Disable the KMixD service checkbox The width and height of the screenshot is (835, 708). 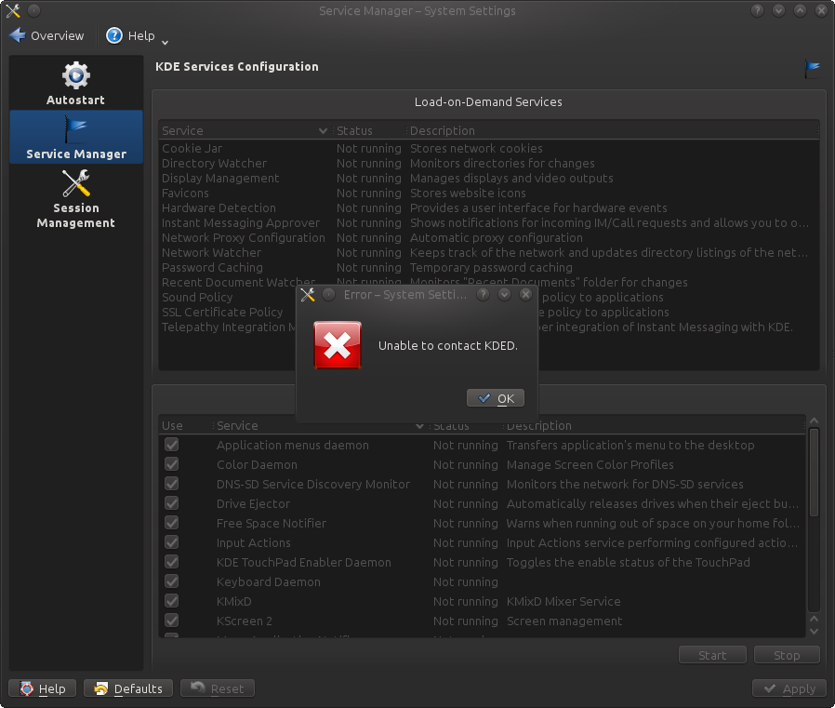tap(171, 601)
